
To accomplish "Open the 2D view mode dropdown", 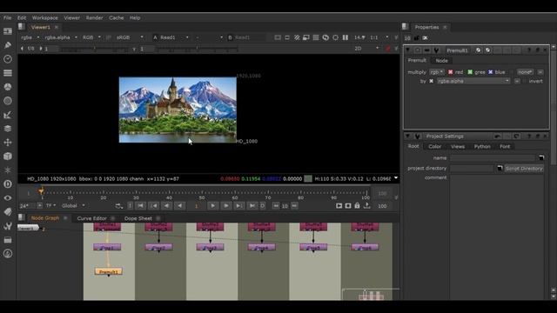I will click(366, 49).
